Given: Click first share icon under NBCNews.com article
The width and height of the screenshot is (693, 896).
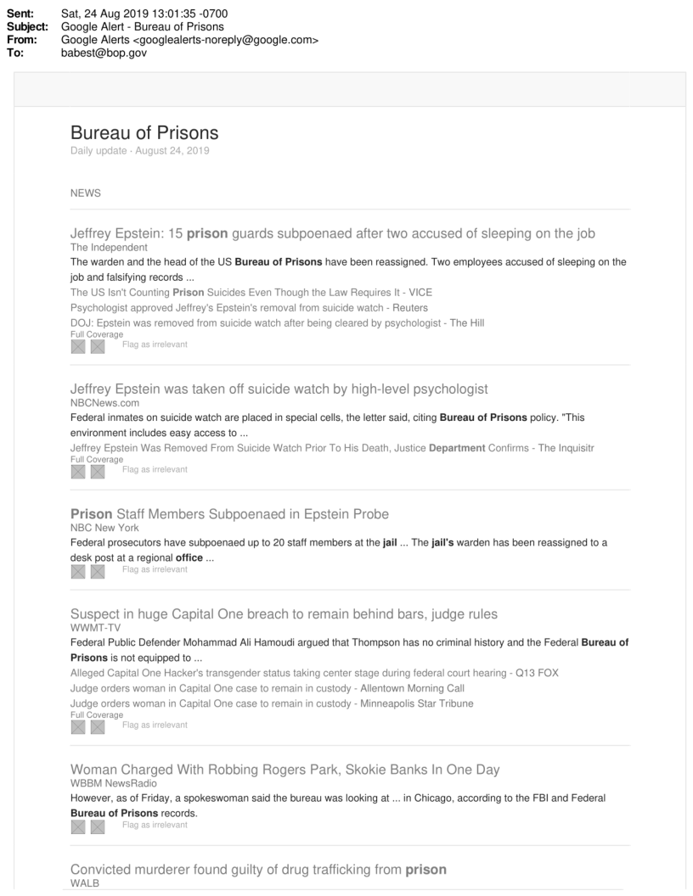Looking at the screenshot, I should (79, 471).
